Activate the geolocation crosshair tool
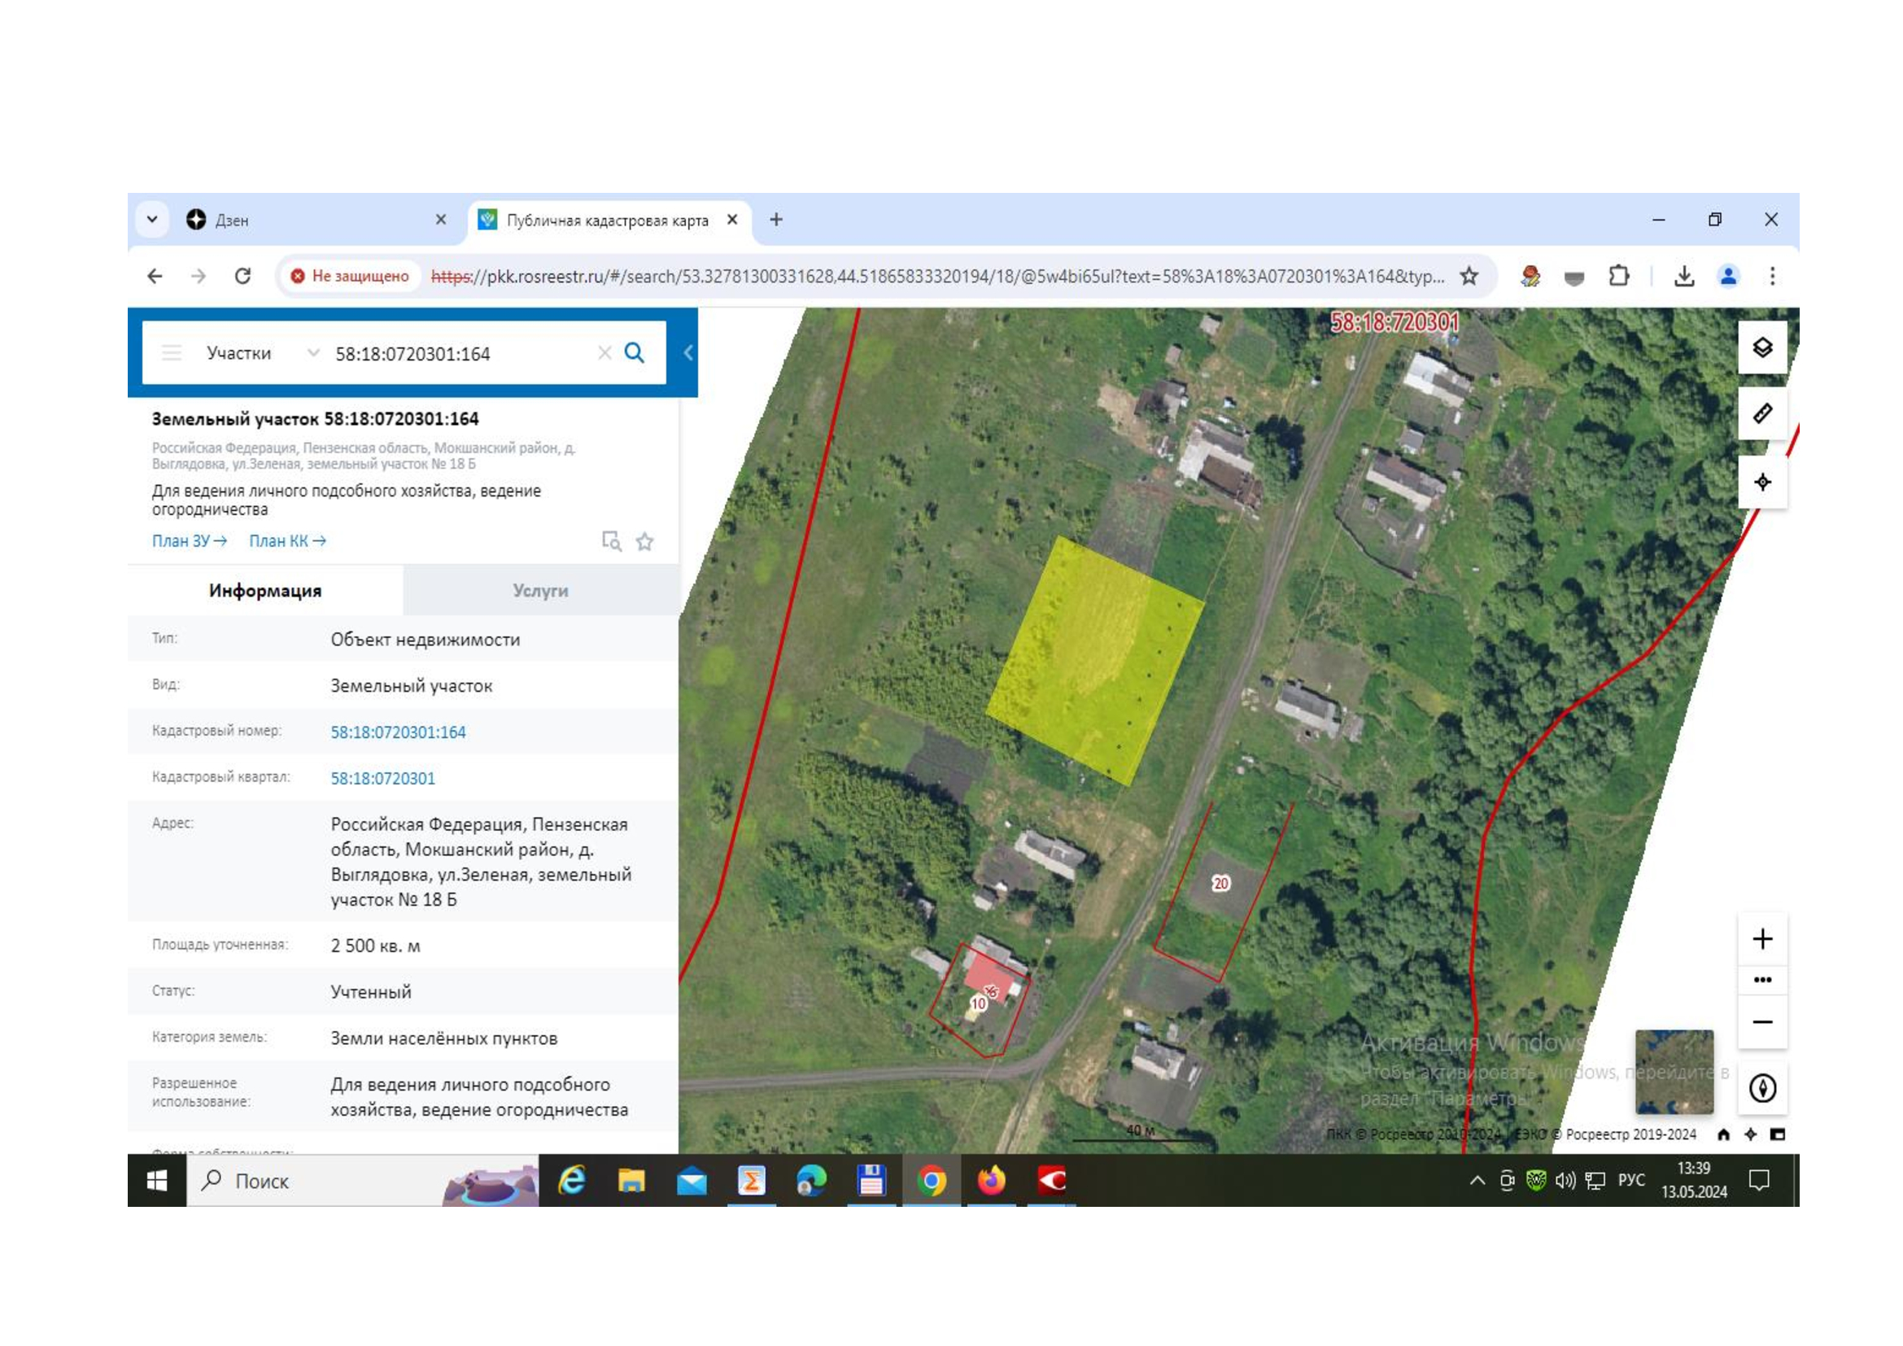Viewport: 1903px width, 1346px height. (1762, 482)
